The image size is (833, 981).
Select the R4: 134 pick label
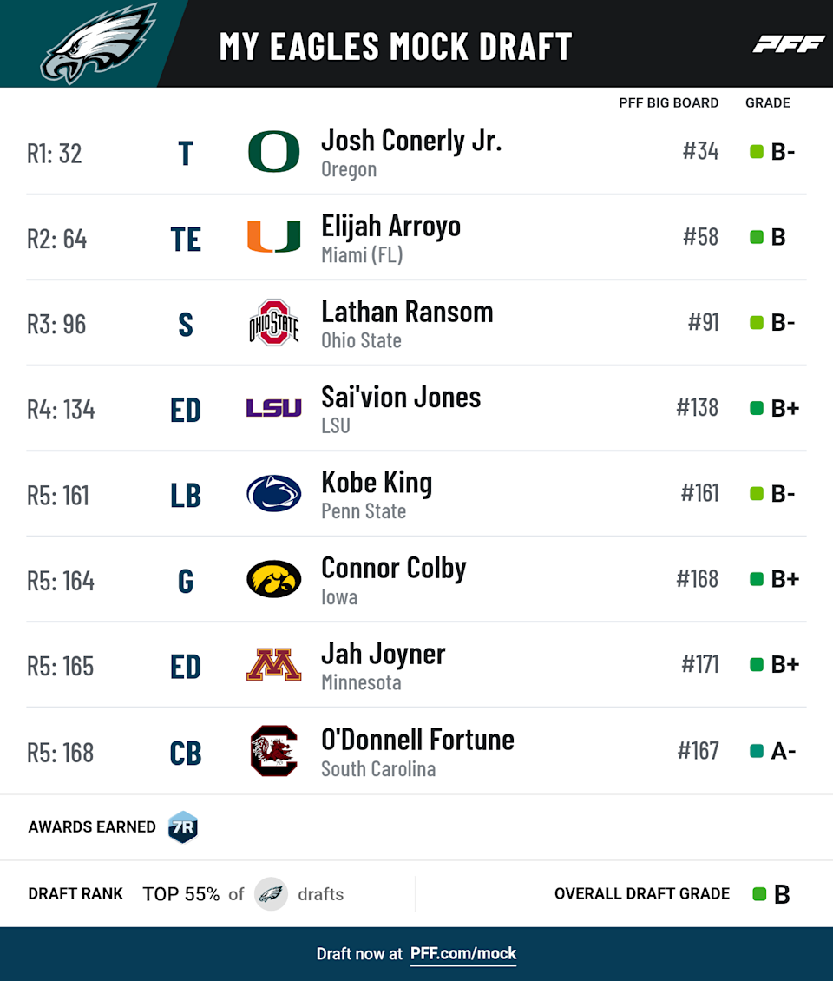tap(61, 410)
